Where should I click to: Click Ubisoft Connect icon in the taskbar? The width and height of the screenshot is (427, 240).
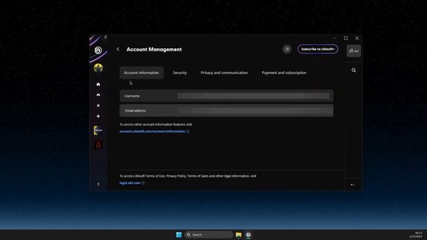248,235
